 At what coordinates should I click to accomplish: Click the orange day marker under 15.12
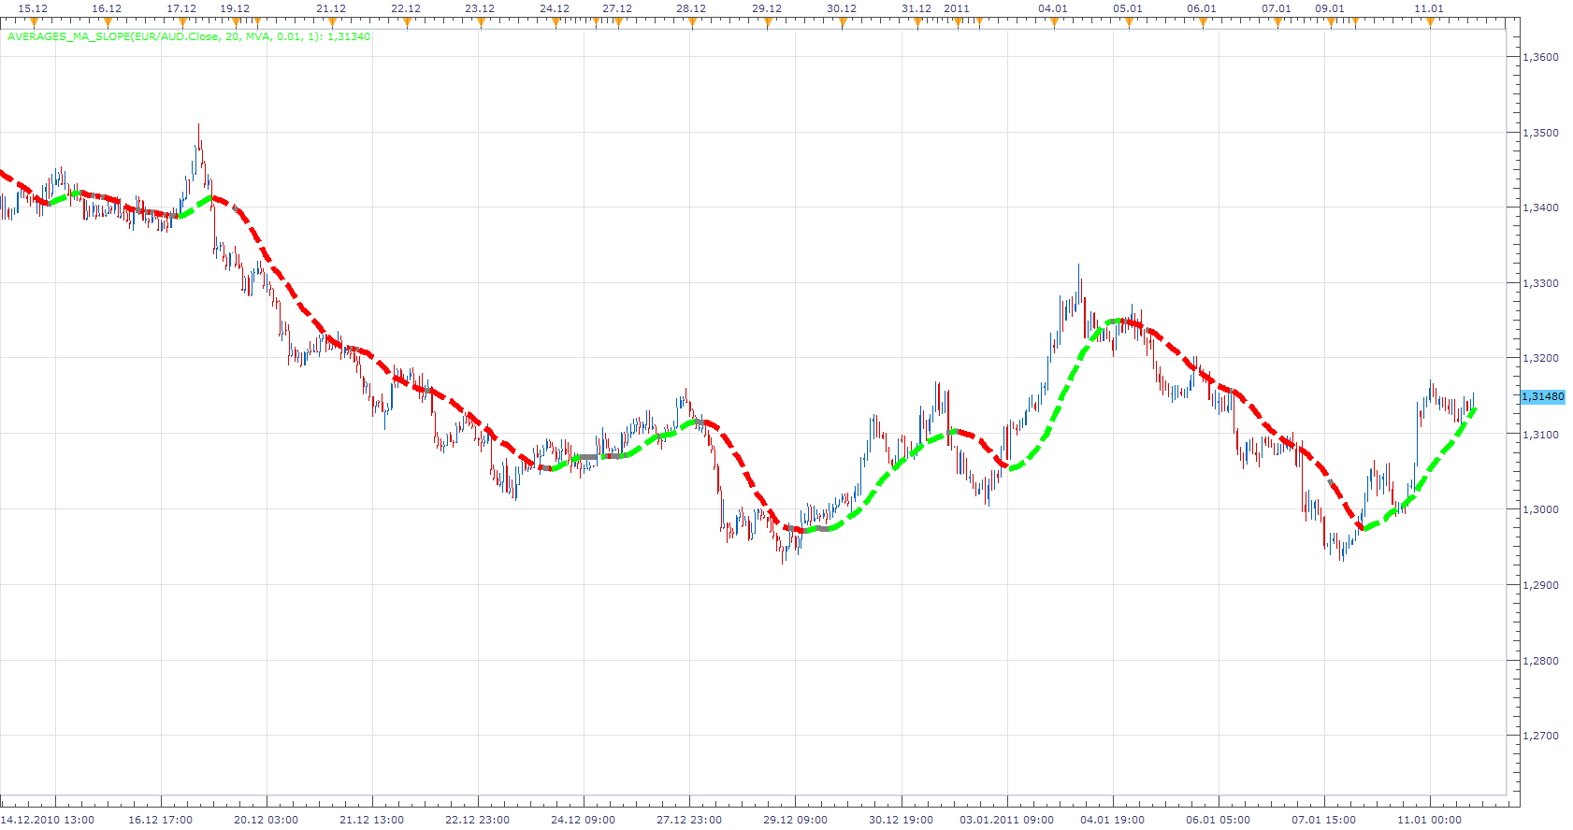(x=34, y=22)
